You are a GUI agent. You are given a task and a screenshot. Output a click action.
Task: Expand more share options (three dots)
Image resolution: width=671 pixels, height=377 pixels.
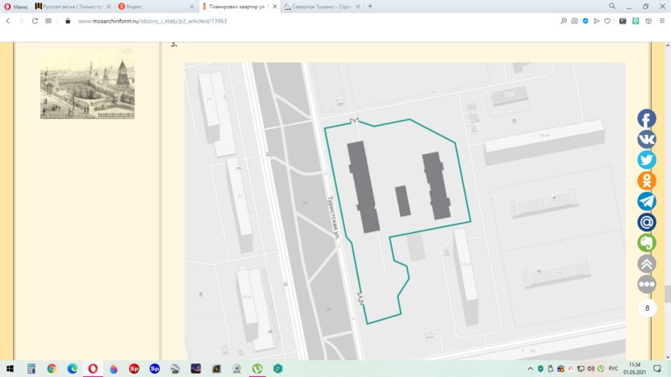coord(647,284)
